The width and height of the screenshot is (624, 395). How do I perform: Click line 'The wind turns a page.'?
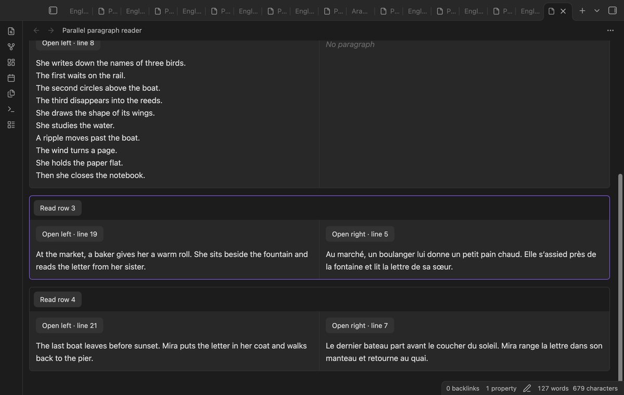click(76, 150)
